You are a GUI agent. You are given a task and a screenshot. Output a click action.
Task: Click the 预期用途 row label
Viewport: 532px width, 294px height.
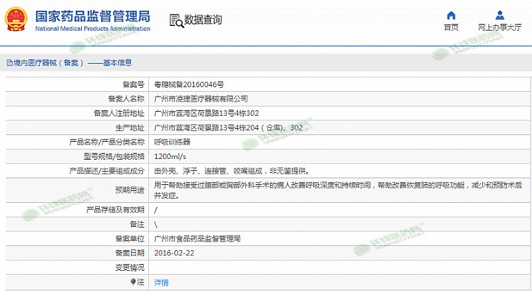(130, 189)
